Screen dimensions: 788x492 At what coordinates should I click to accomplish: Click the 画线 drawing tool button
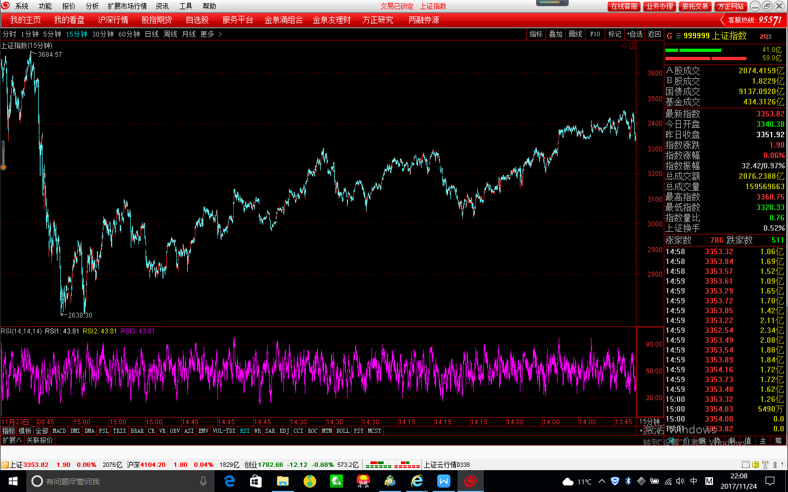click(575, 34)
